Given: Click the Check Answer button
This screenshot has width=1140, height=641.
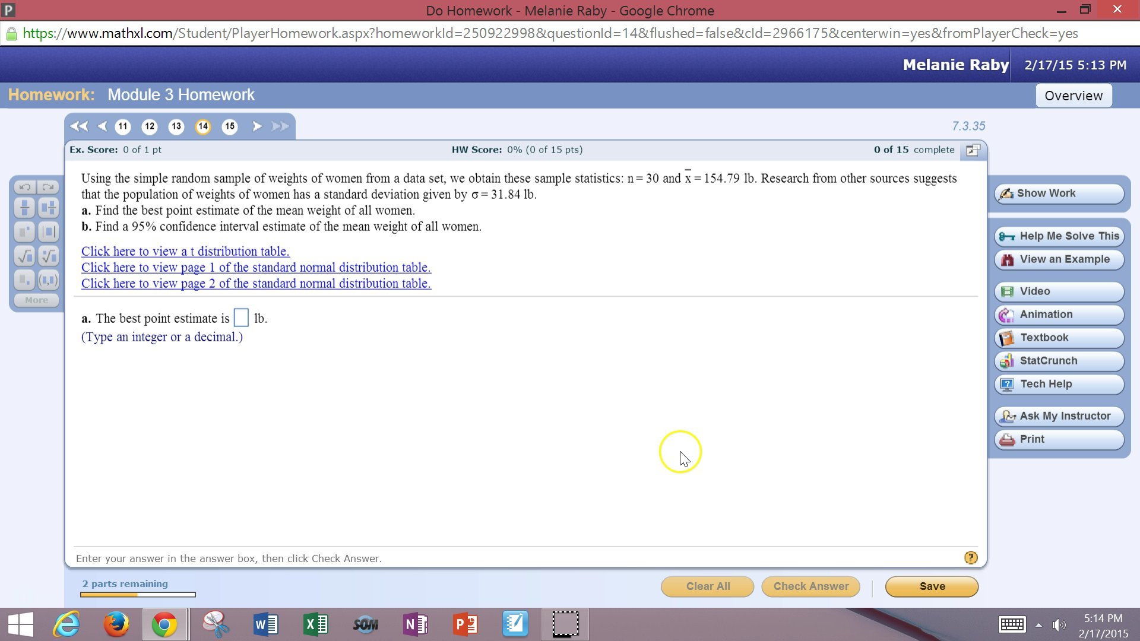Looking at the screenshot, I should [810, 586].
